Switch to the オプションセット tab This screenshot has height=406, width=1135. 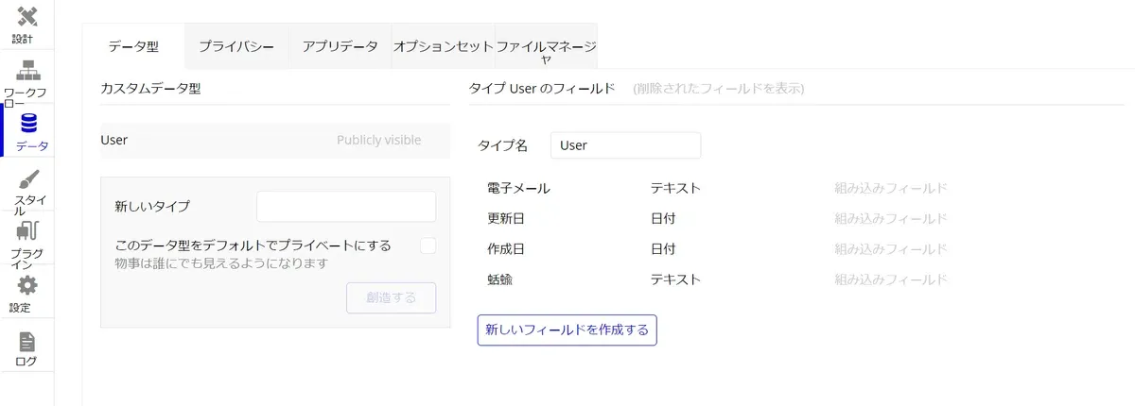click(443, 45)
